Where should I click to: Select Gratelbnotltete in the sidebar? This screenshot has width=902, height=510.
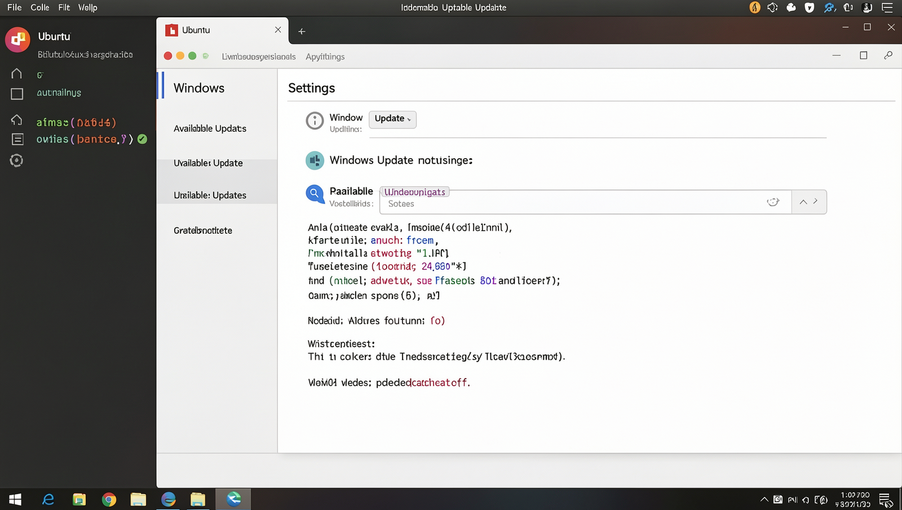203,230
